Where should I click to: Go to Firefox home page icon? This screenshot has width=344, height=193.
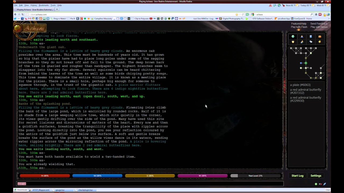click(x=316, y=14)
